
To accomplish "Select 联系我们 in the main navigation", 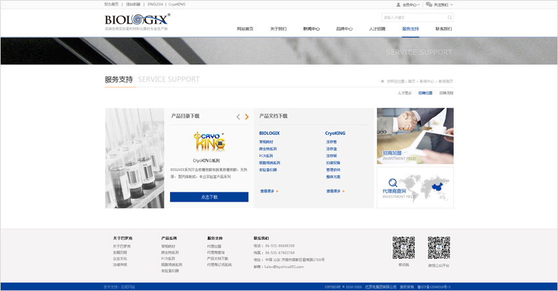I will pos(444,29).
